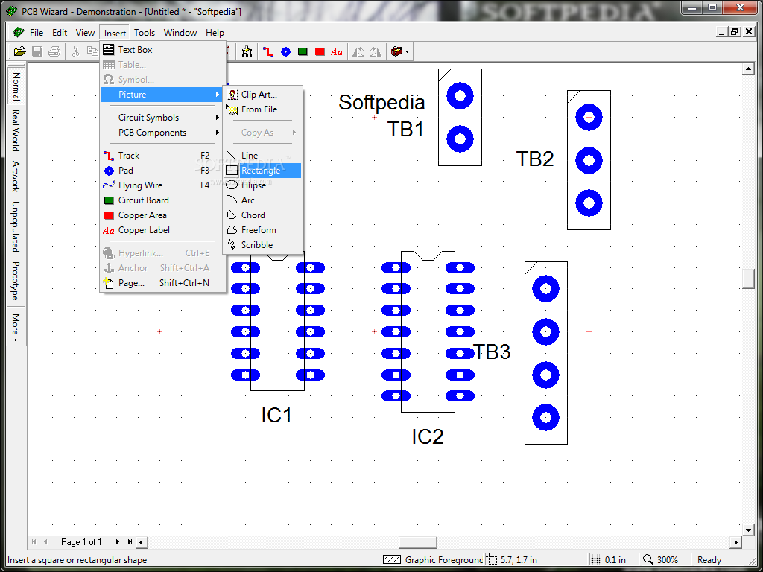Switch to the Artwork view tab
This screenshot has width=763, height=572.
(x=16, y=176)
